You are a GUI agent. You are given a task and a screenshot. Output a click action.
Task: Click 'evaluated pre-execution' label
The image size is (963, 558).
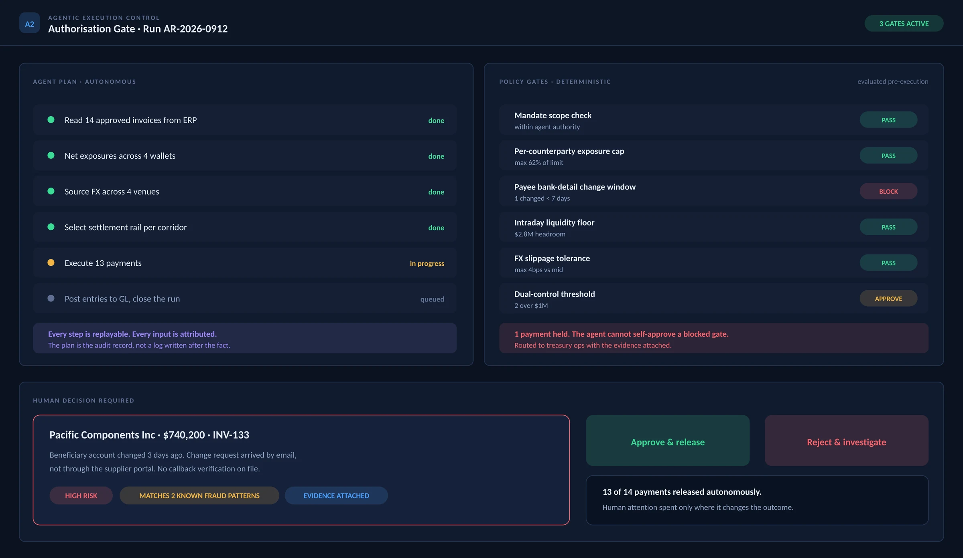click(893, 81)
